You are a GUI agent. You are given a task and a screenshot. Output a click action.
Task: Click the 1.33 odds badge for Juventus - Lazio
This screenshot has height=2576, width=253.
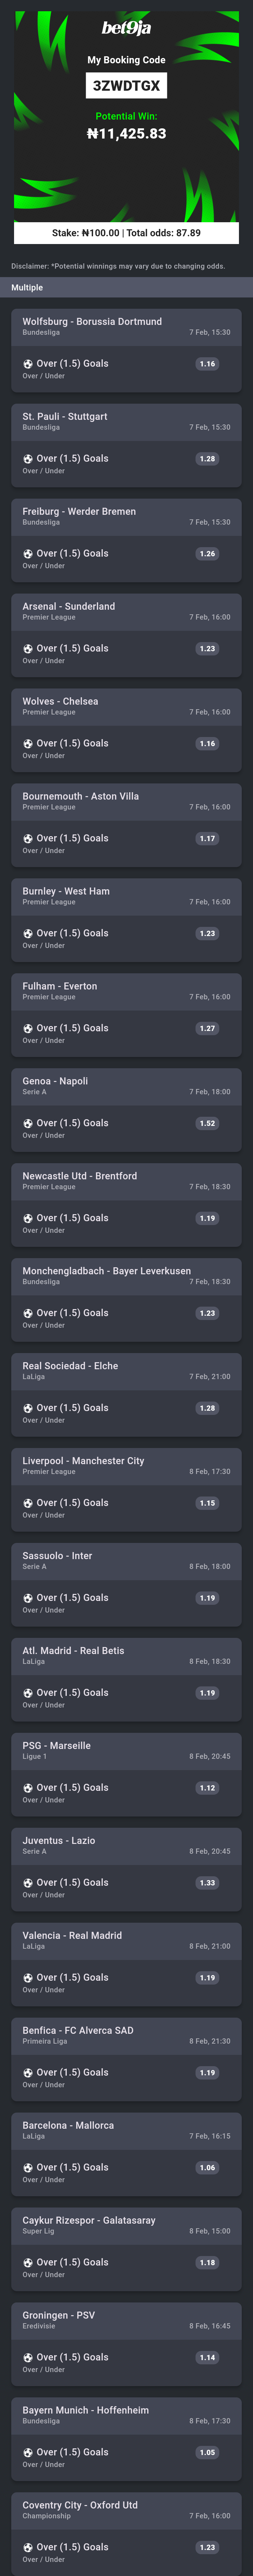tap(207, 1883)
